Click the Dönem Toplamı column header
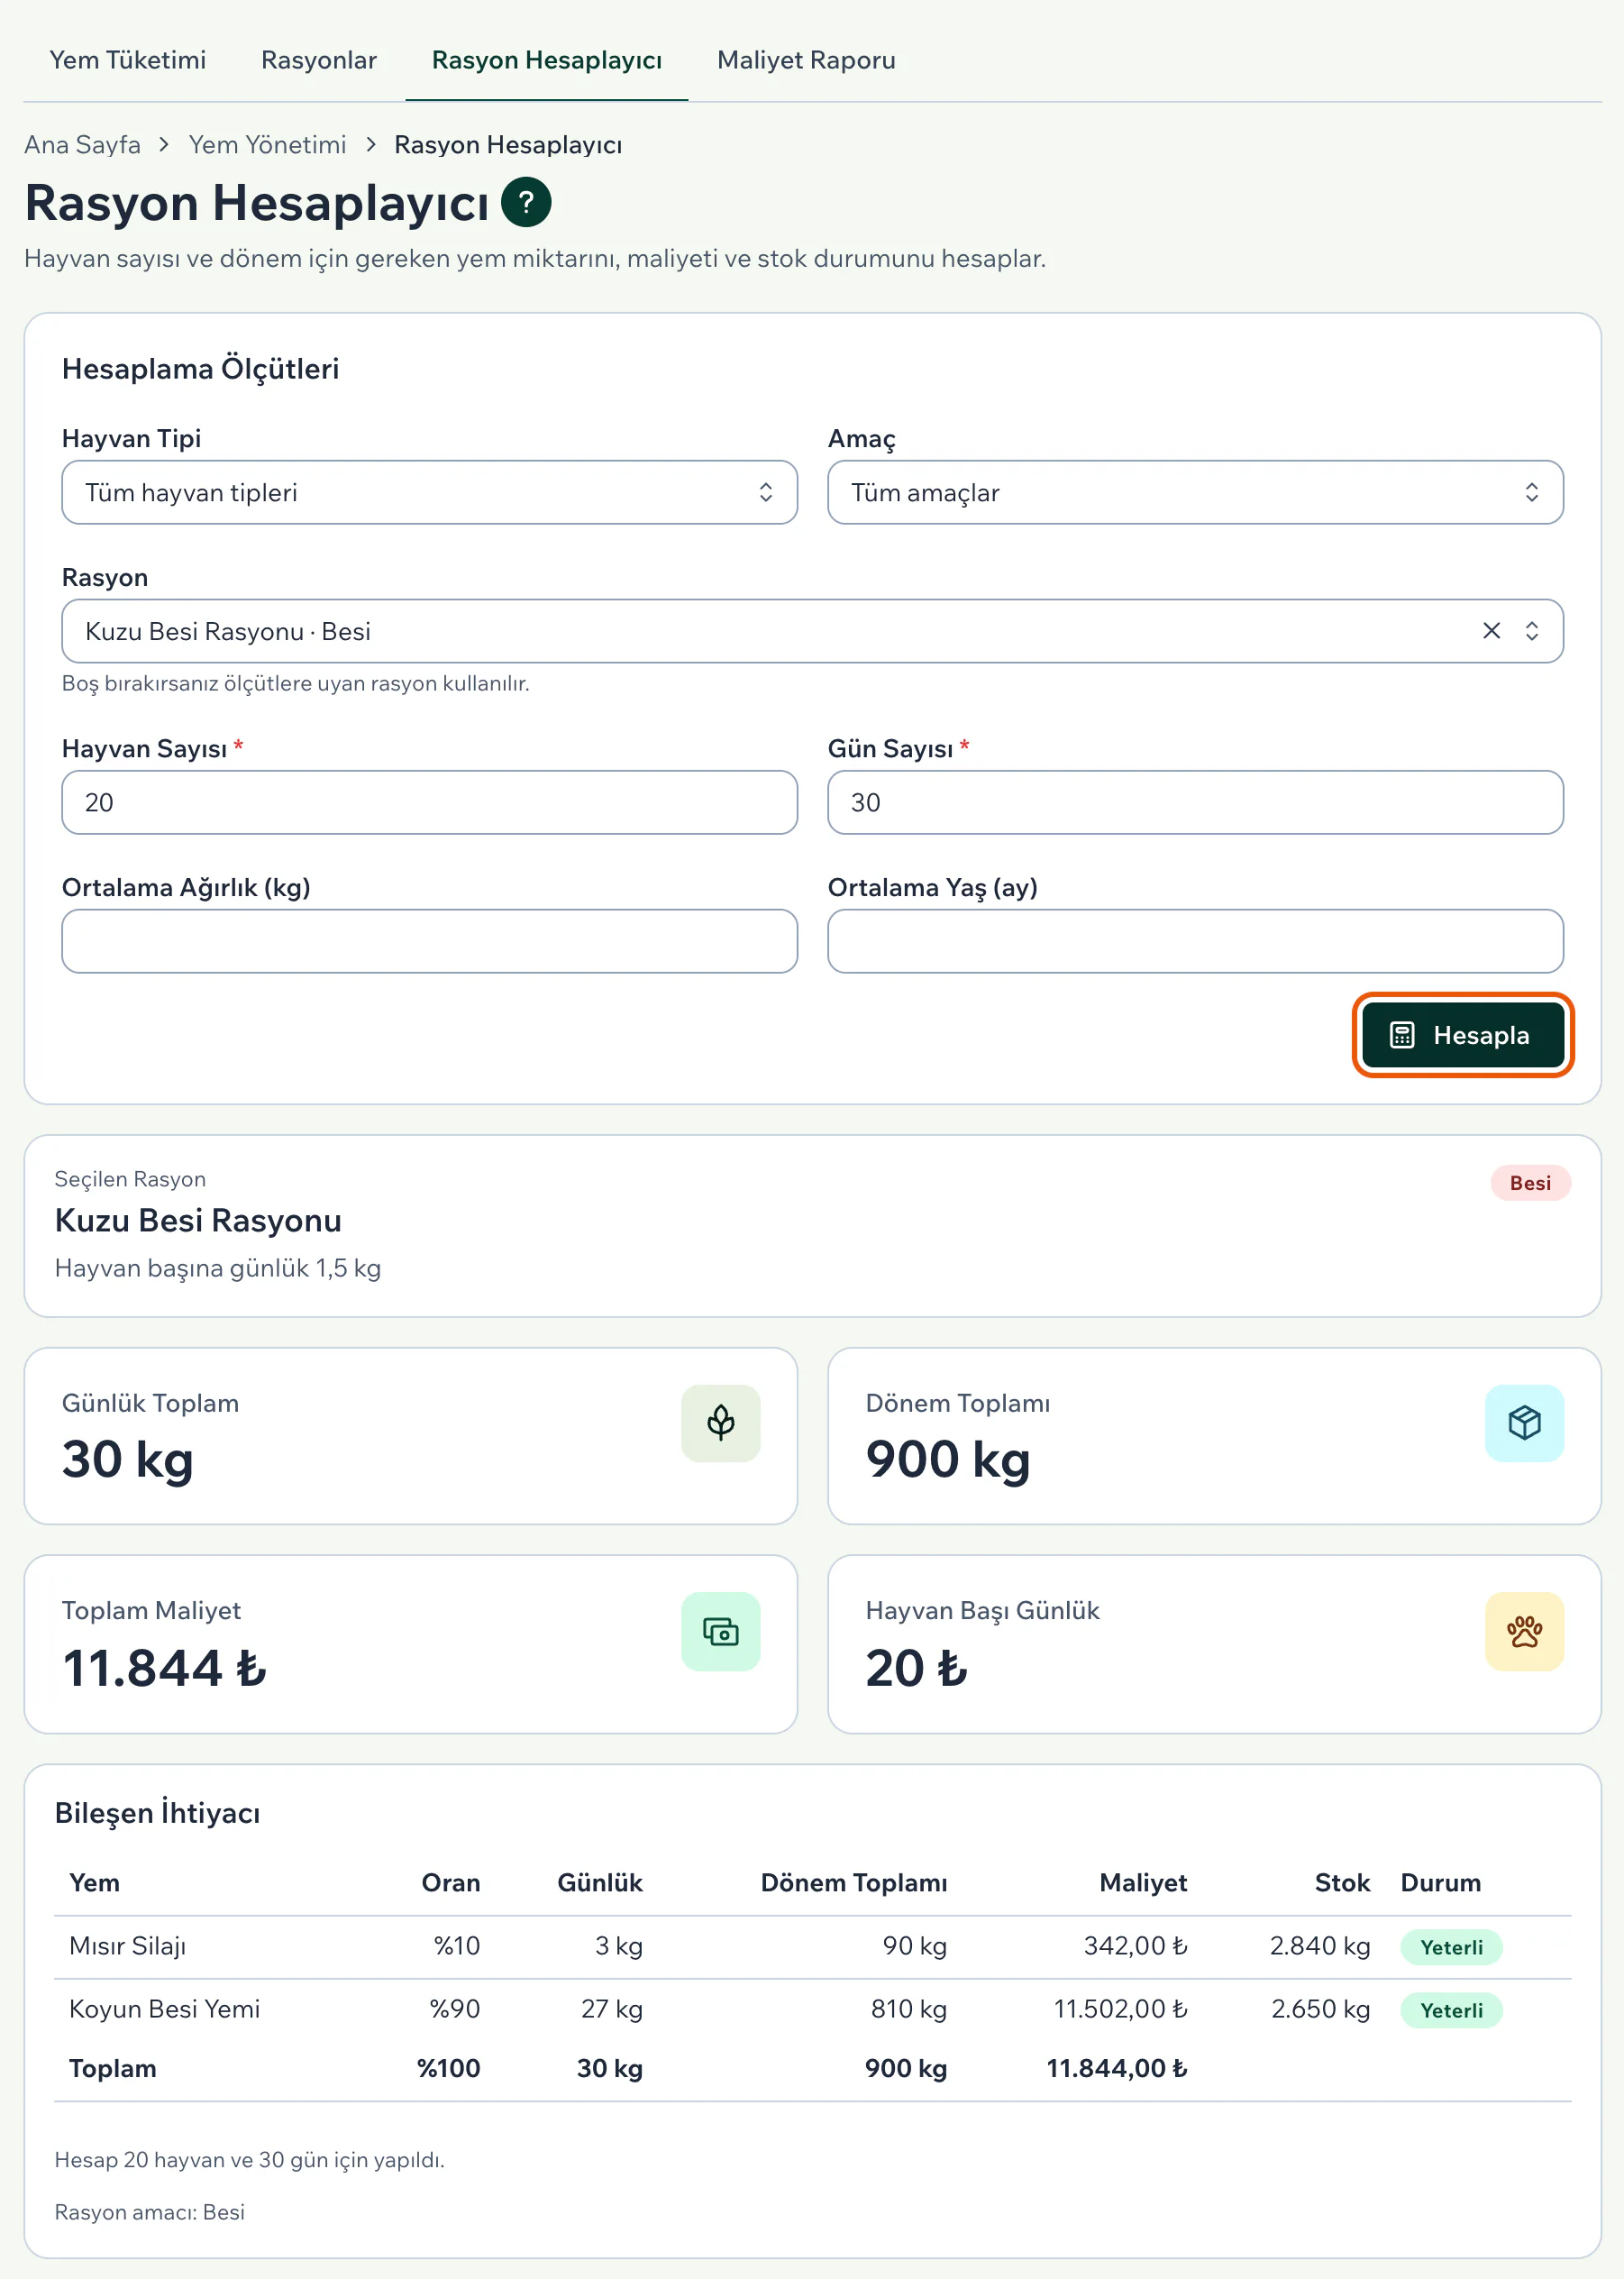The width and height of the screenshot is (1624, 2279). 854,1883
